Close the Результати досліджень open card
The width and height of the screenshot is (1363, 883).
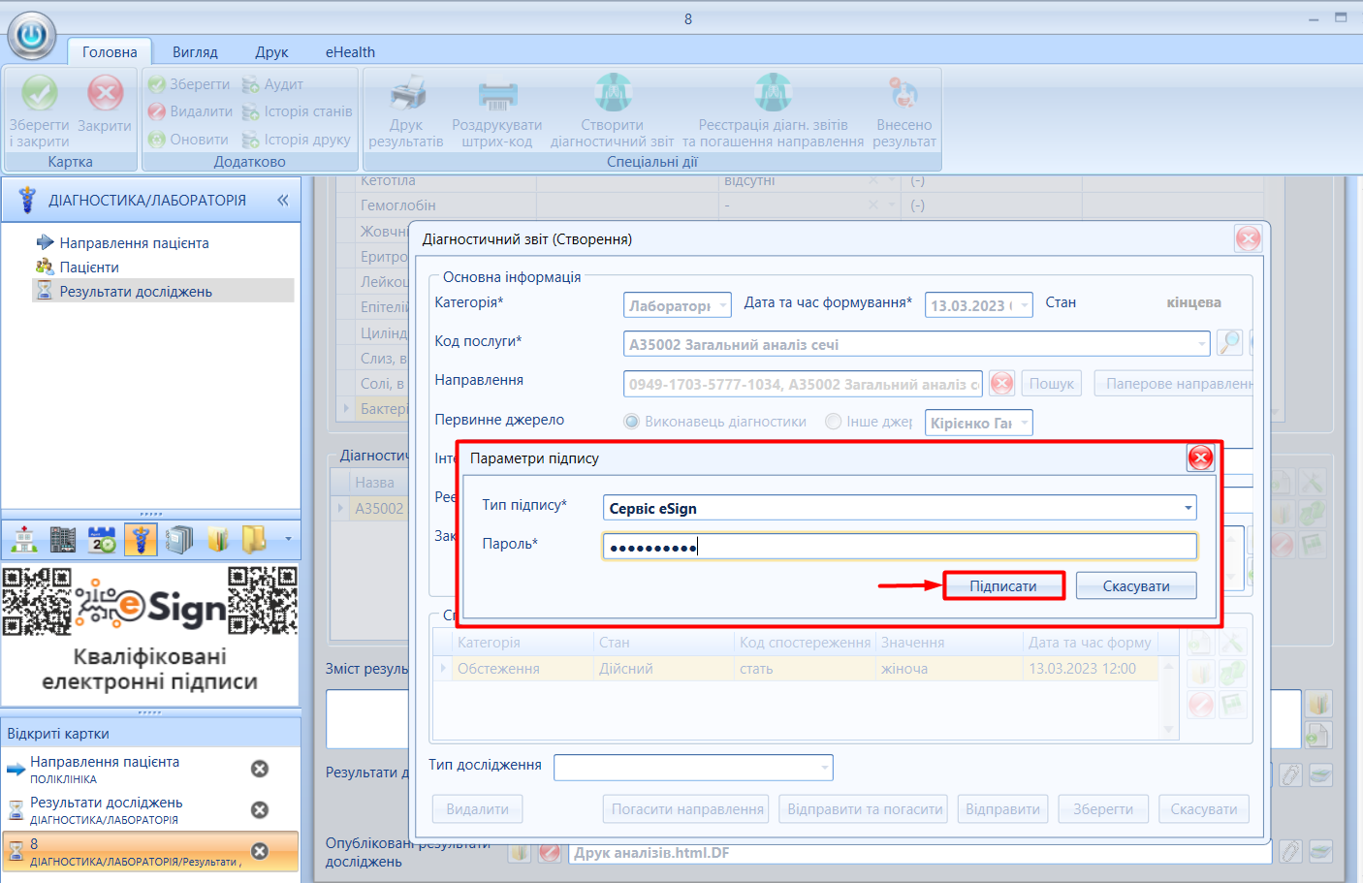click(260, 809)
